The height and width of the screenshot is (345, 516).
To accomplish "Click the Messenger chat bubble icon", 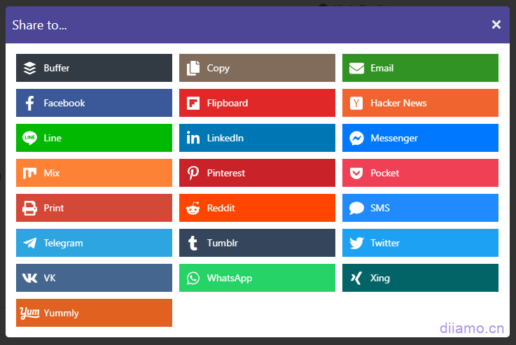I will [x=356, y=138].
